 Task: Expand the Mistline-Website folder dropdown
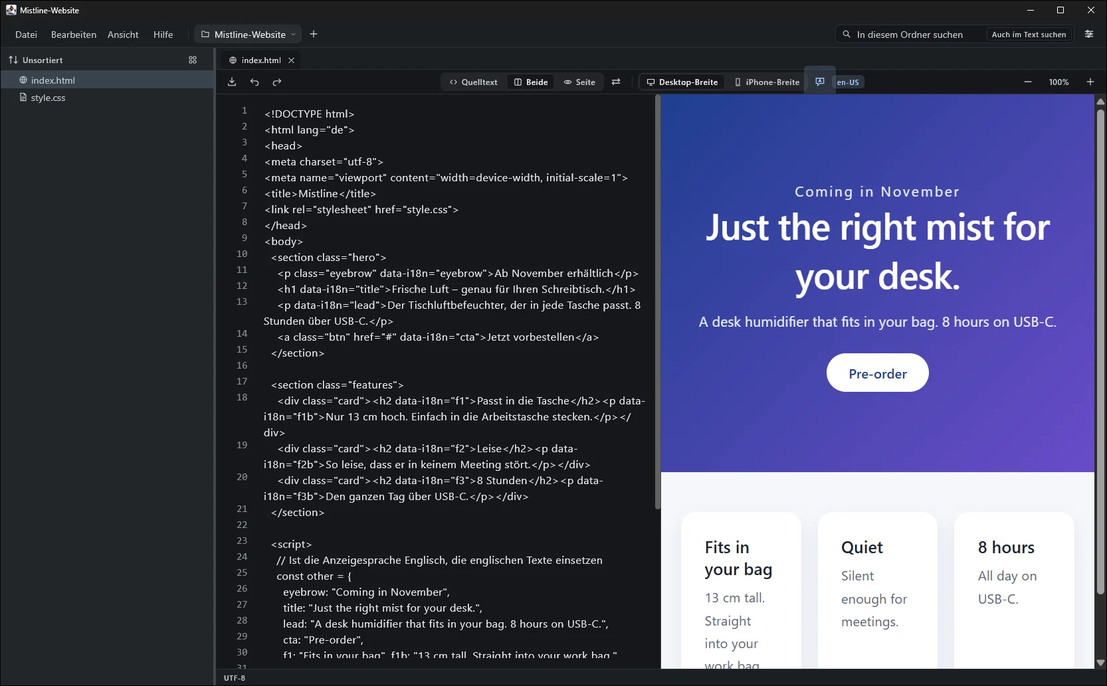(x=293, y=35)
